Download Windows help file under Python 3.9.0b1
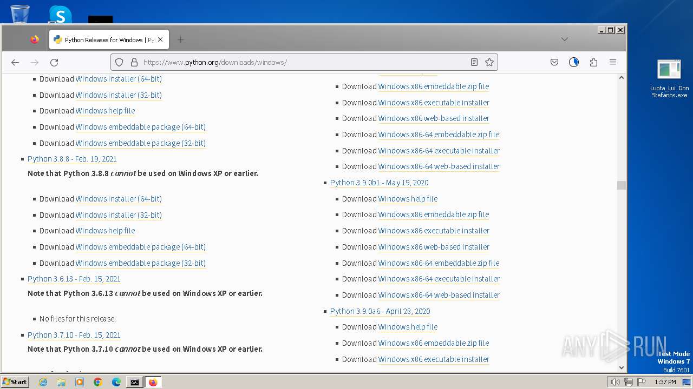Viewport: 693px width, 389px height. click(408, 199)
